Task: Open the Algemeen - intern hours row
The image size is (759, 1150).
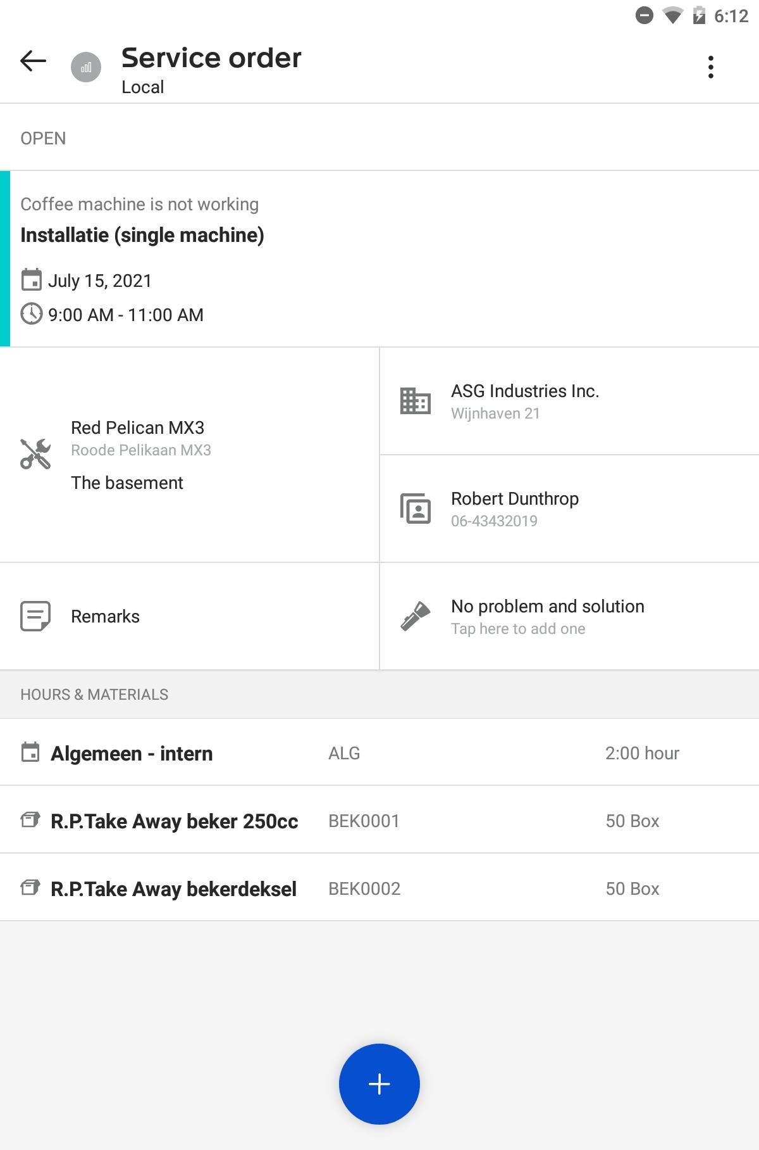Action: [379, 752]
